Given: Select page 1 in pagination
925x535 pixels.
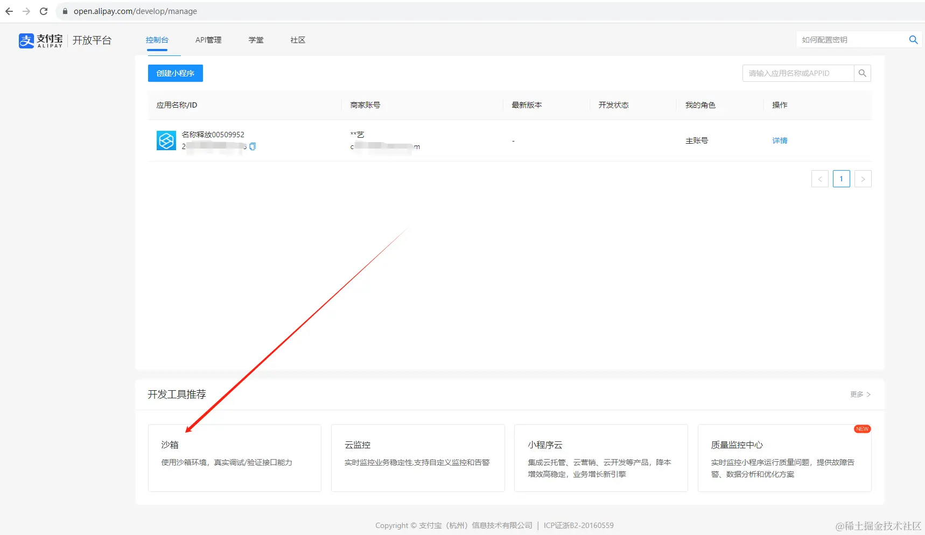Looking at the screenshot, I should pyautogui.click(x=842, y=179).
